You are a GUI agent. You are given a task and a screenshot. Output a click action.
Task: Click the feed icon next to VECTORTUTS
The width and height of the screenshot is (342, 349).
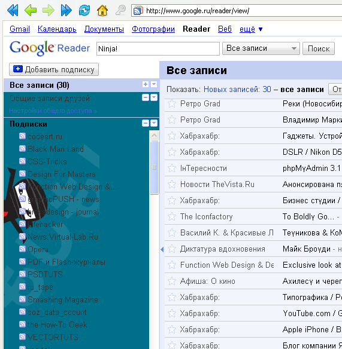[22, 337]
